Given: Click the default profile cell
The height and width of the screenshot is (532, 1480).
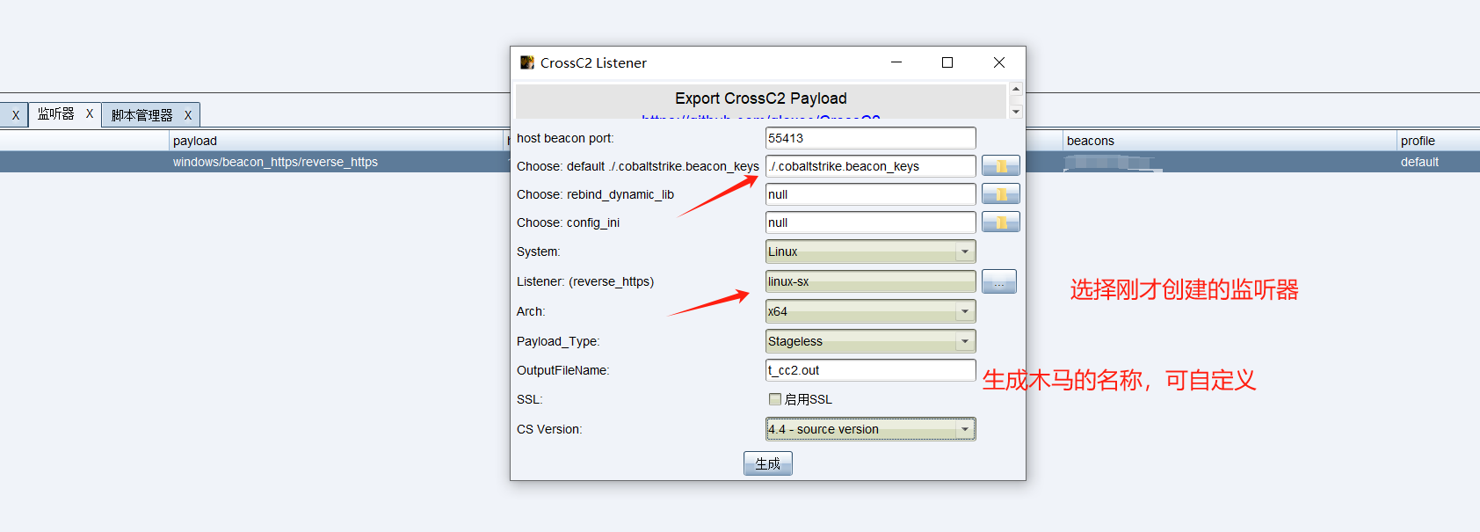Looking at the screenshot, I should (x=1419, y=162).
